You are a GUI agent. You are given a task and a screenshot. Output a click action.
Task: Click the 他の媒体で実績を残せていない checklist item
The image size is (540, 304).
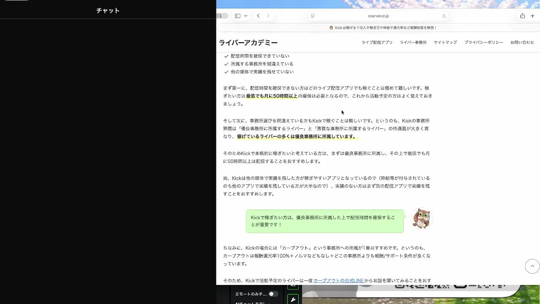click(262, 72)
